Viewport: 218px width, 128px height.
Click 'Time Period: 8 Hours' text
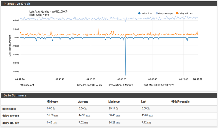click(89, 85)
